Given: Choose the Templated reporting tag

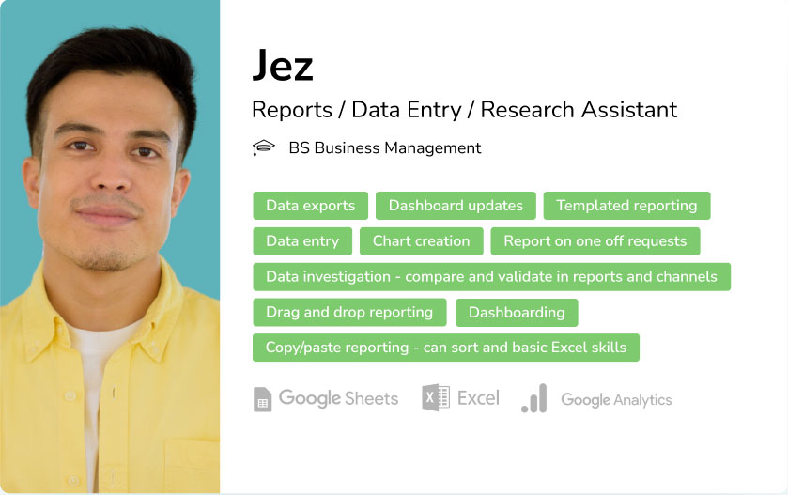Looking at the screenshot, I should 626,206.
